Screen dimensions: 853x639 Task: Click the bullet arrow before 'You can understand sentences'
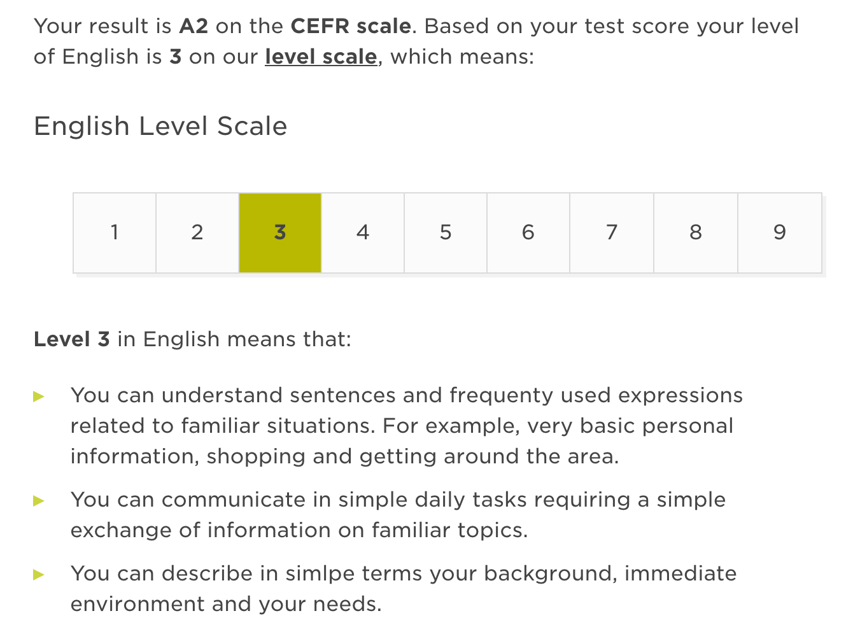(x=39, y=397)
